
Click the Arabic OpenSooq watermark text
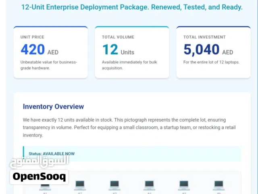[39, 160]
